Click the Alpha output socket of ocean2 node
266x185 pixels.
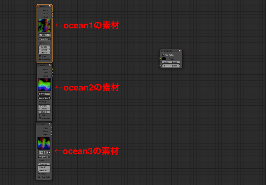52,73
